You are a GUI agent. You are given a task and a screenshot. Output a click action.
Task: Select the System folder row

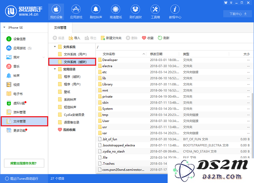[x=174, y=109]
